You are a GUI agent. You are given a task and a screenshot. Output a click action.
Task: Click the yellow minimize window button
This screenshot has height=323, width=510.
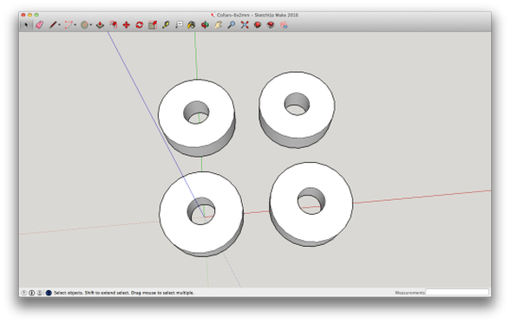click(29, 15)
